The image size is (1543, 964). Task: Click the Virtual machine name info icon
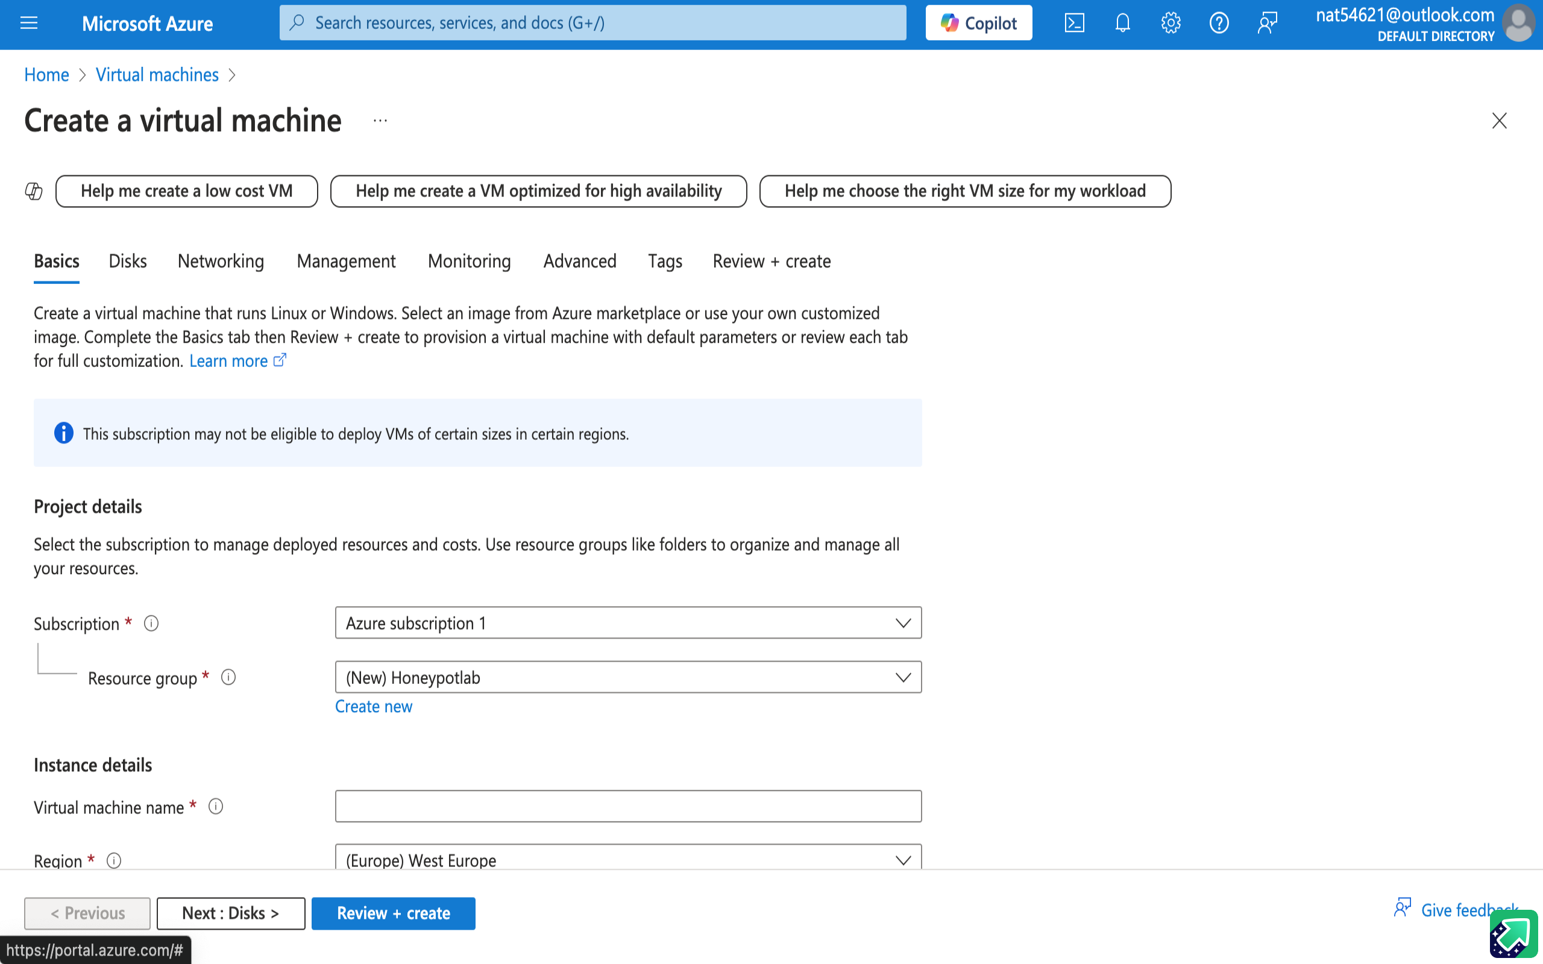216,807
